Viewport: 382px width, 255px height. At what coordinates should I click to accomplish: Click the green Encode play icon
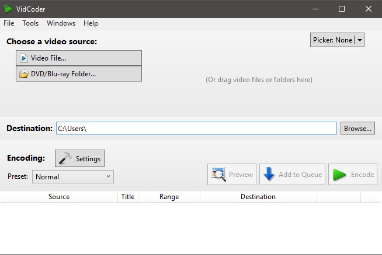(x=339, y=175)
